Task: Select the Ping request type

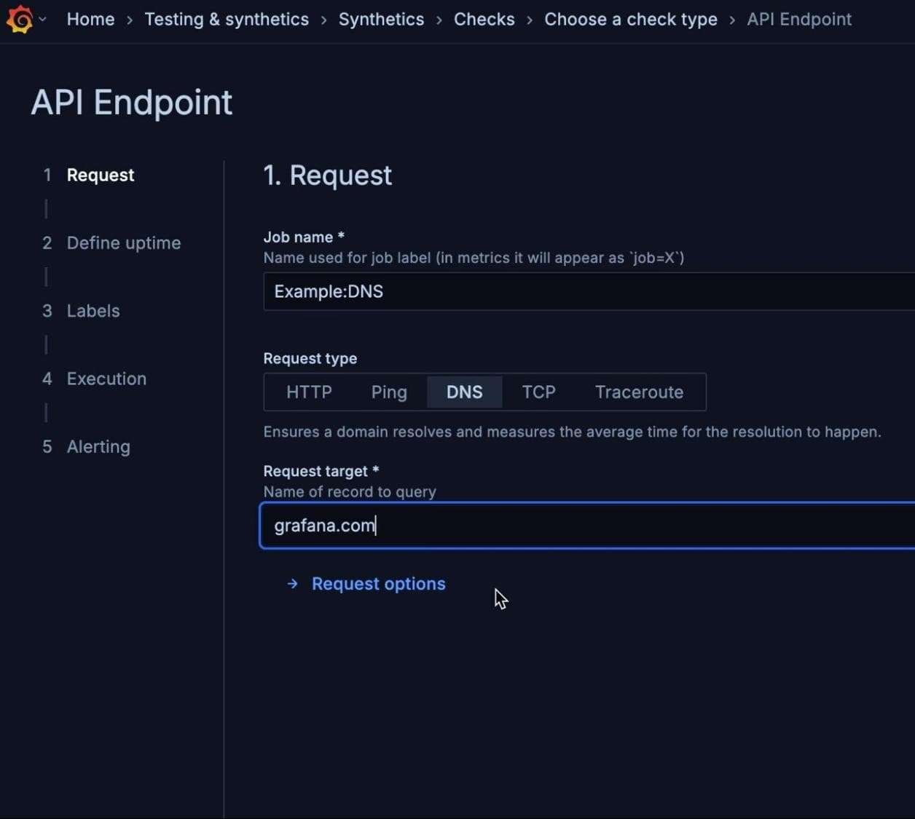Action: pos(388,392)
